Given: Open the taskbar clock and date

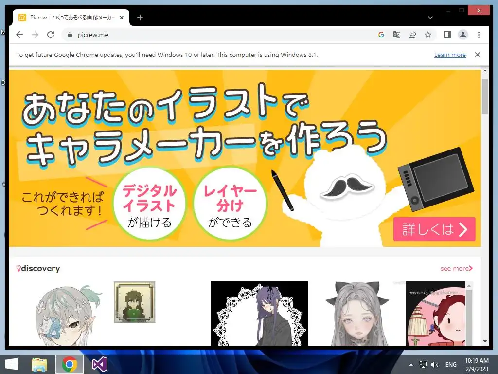Looking at the screenshot, I should (x=477, y=365).
